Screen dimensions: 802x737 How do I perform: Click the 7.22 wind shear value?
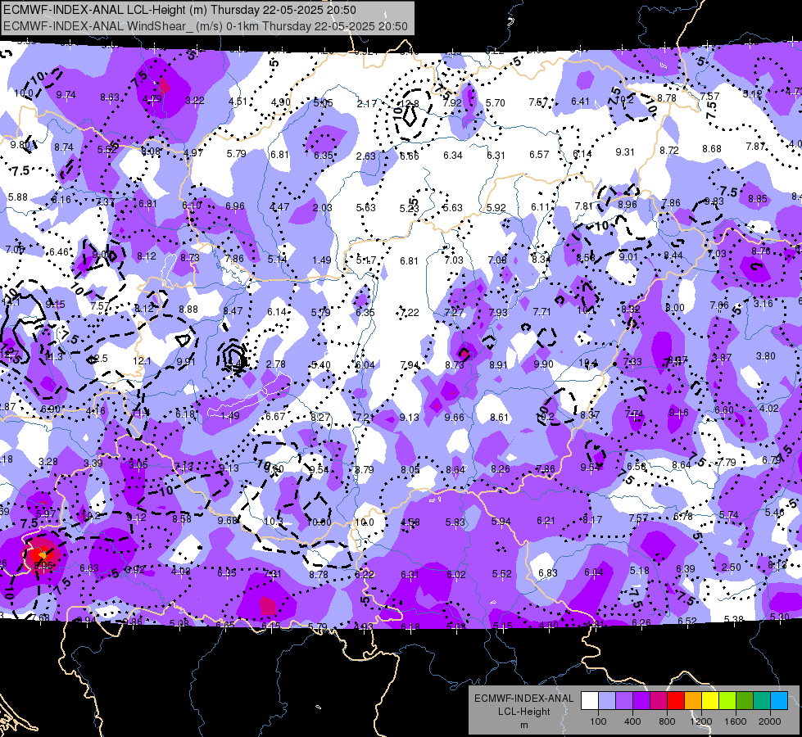pyautogui.click(x=409, y=313)
